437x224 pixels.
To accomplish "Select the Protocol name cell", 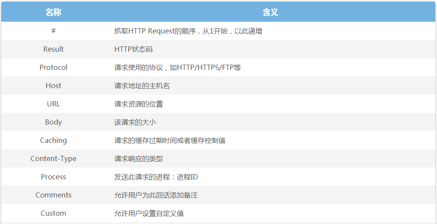I will coord(53,67).
